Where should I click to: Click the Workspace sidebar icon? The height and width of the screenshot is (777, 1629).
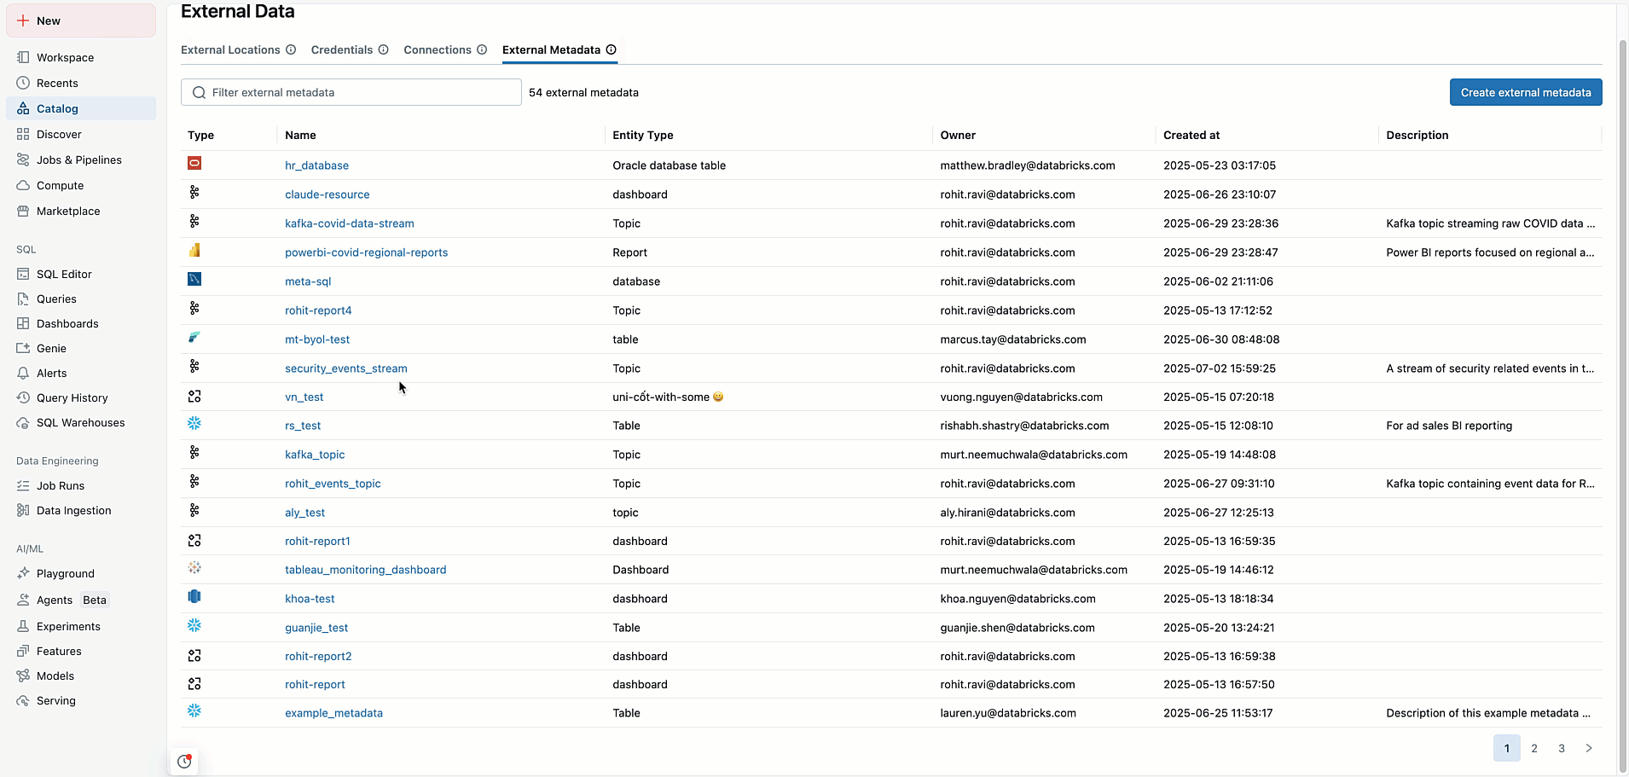coord(23,57)
